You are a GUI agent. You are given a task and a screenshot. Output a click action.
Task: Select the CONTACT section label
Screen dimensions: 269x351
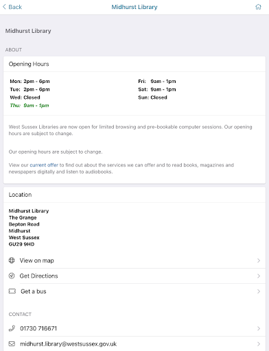tap(20, 314)
